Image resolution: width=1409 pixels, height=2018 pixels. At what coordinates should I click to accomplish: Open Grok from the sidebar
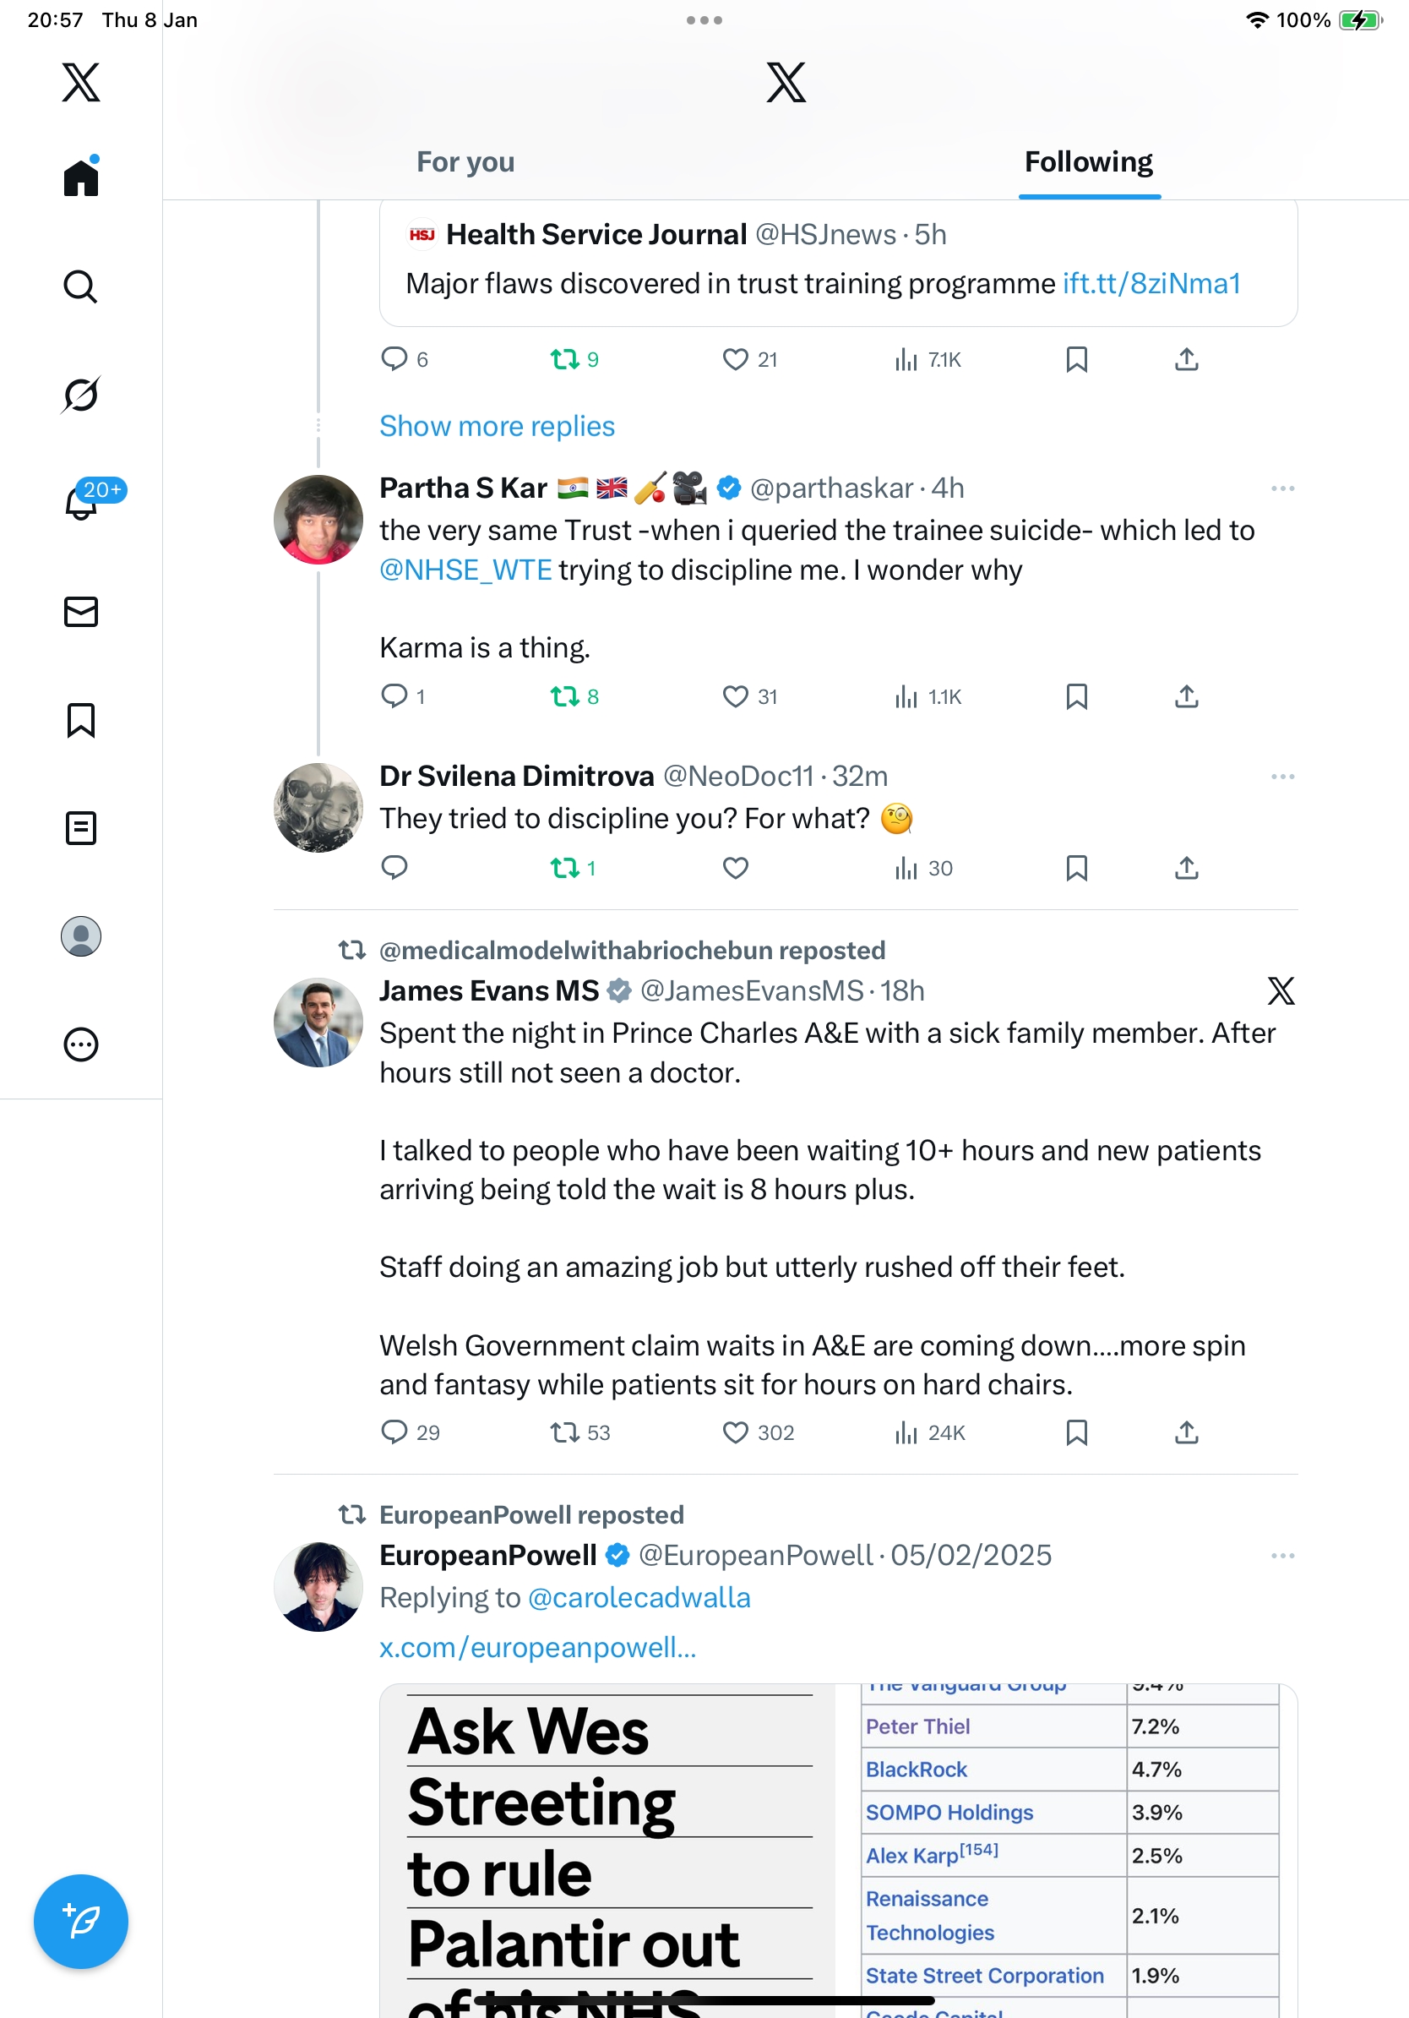coord(80,395)
